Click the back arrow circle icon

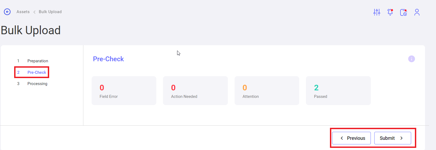(x=7, y=12)
